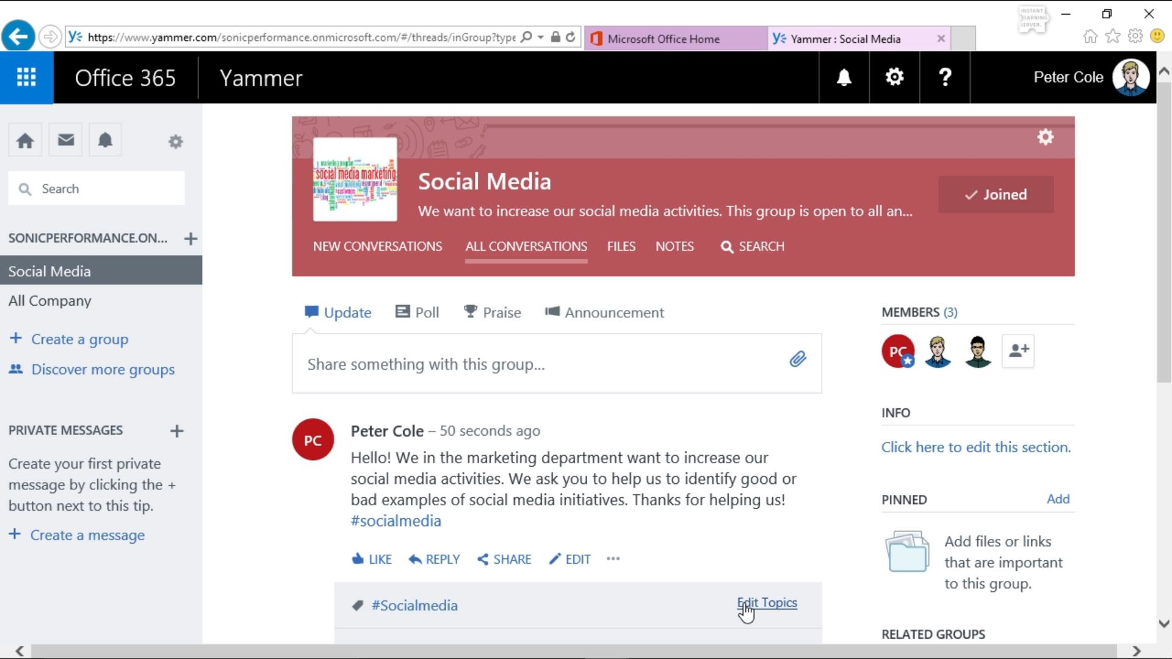Open help with the question mark icon
This screenshot has width=1172, height=659.
click(944, 77)
